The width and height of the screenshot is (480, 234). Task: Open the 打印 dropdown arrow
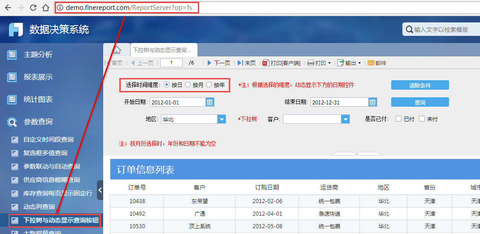[329, 63]
